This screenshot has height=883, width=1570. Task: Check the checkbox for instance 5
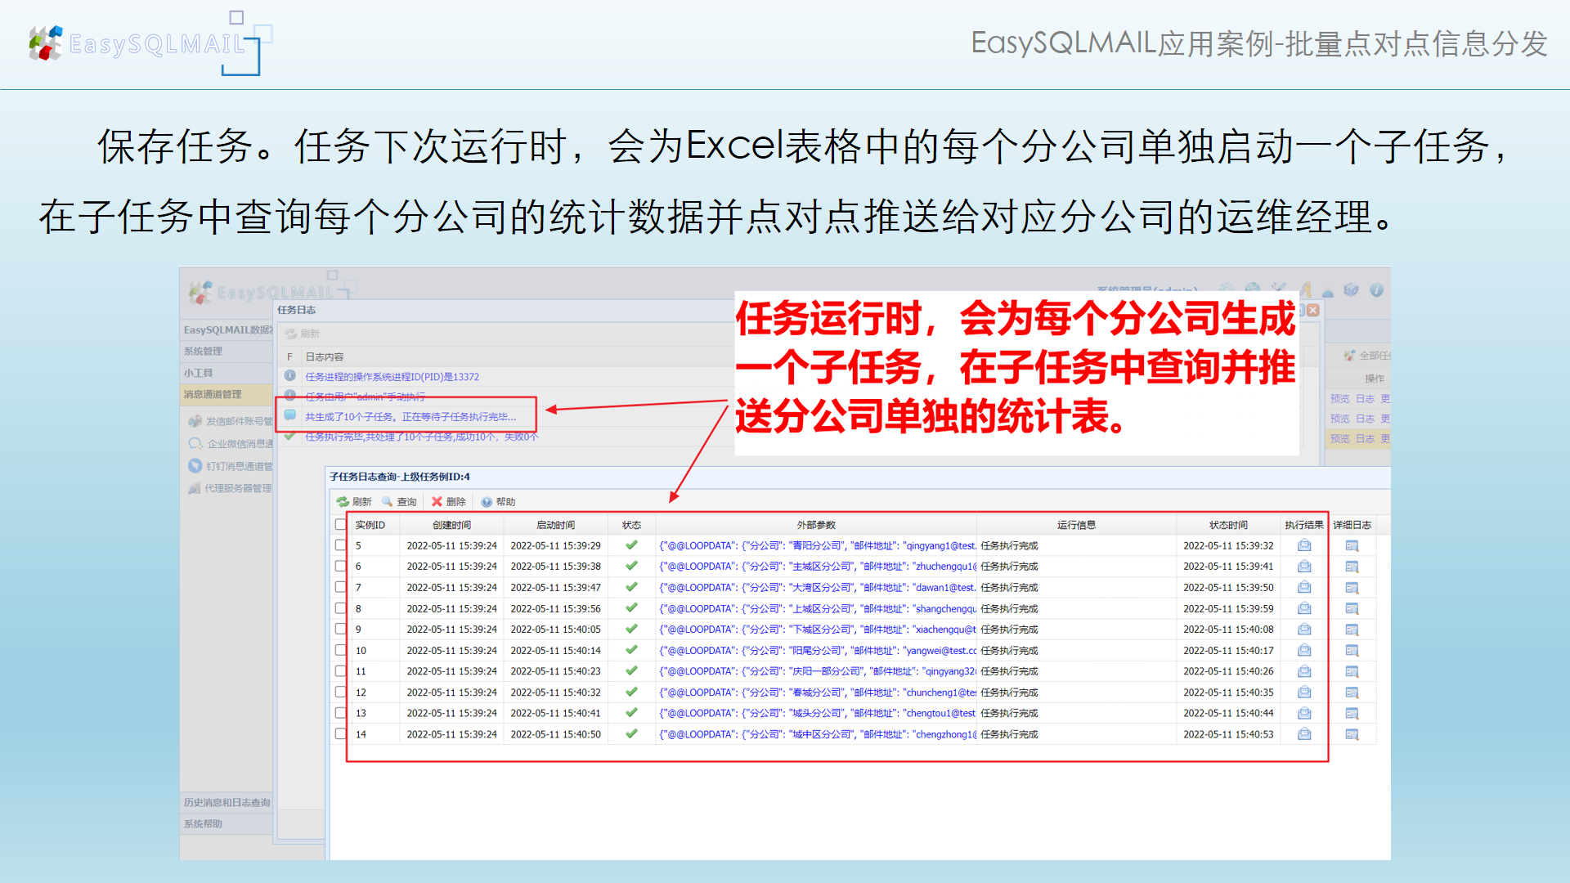pyautogui.click(x=340, y=545)
